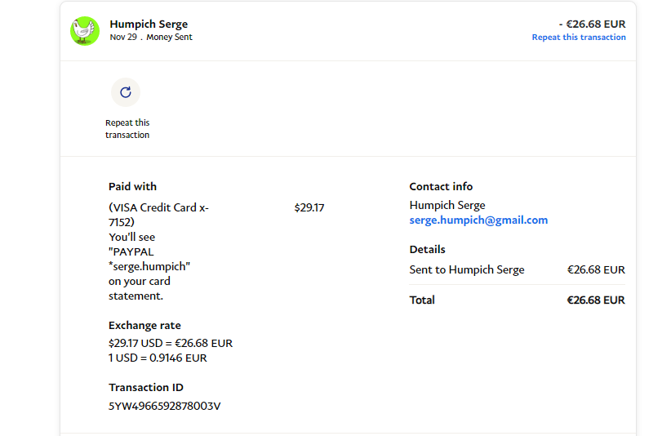Click the "Paid with" heading
This screenshot has width=671, height=436.
coord(132,187)
